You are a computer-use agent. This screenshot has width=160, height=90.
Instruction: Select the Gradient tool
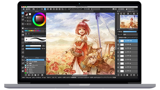pyautogui.click(x=23, y=35)
